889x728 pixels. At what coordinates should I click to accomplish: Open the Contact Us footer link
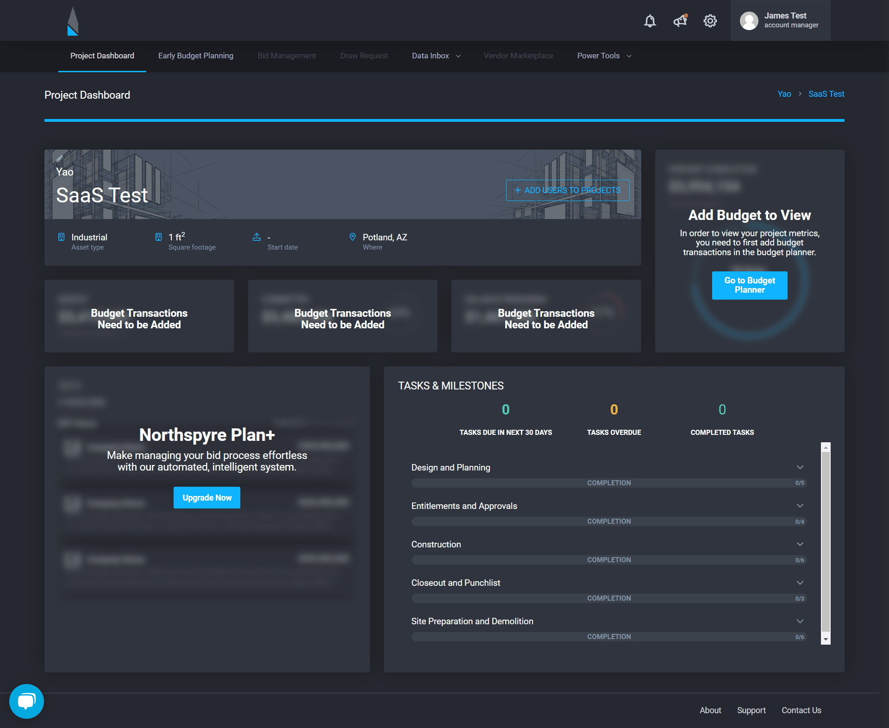(x=801, y=710)
